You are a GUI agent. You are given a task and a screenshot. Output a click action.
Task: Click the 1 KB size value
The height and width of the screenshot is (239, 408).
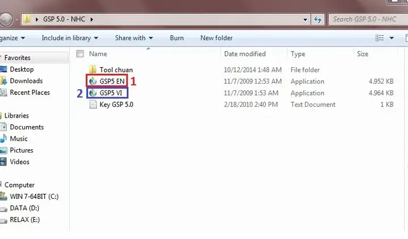pyautogui.click(x=386, y=105)
